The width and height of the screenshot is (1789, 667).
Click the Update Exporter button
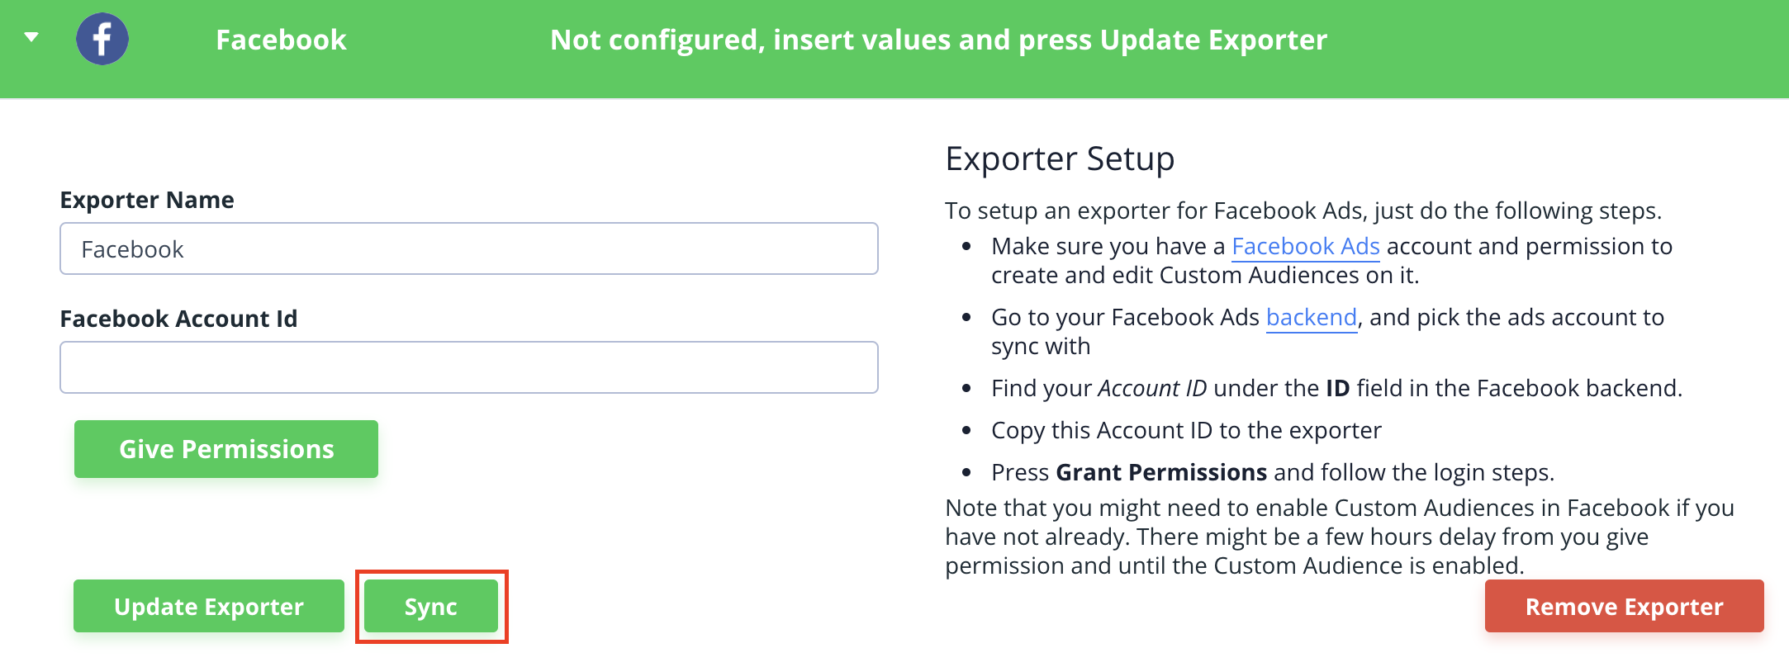[x=209, y=607]
